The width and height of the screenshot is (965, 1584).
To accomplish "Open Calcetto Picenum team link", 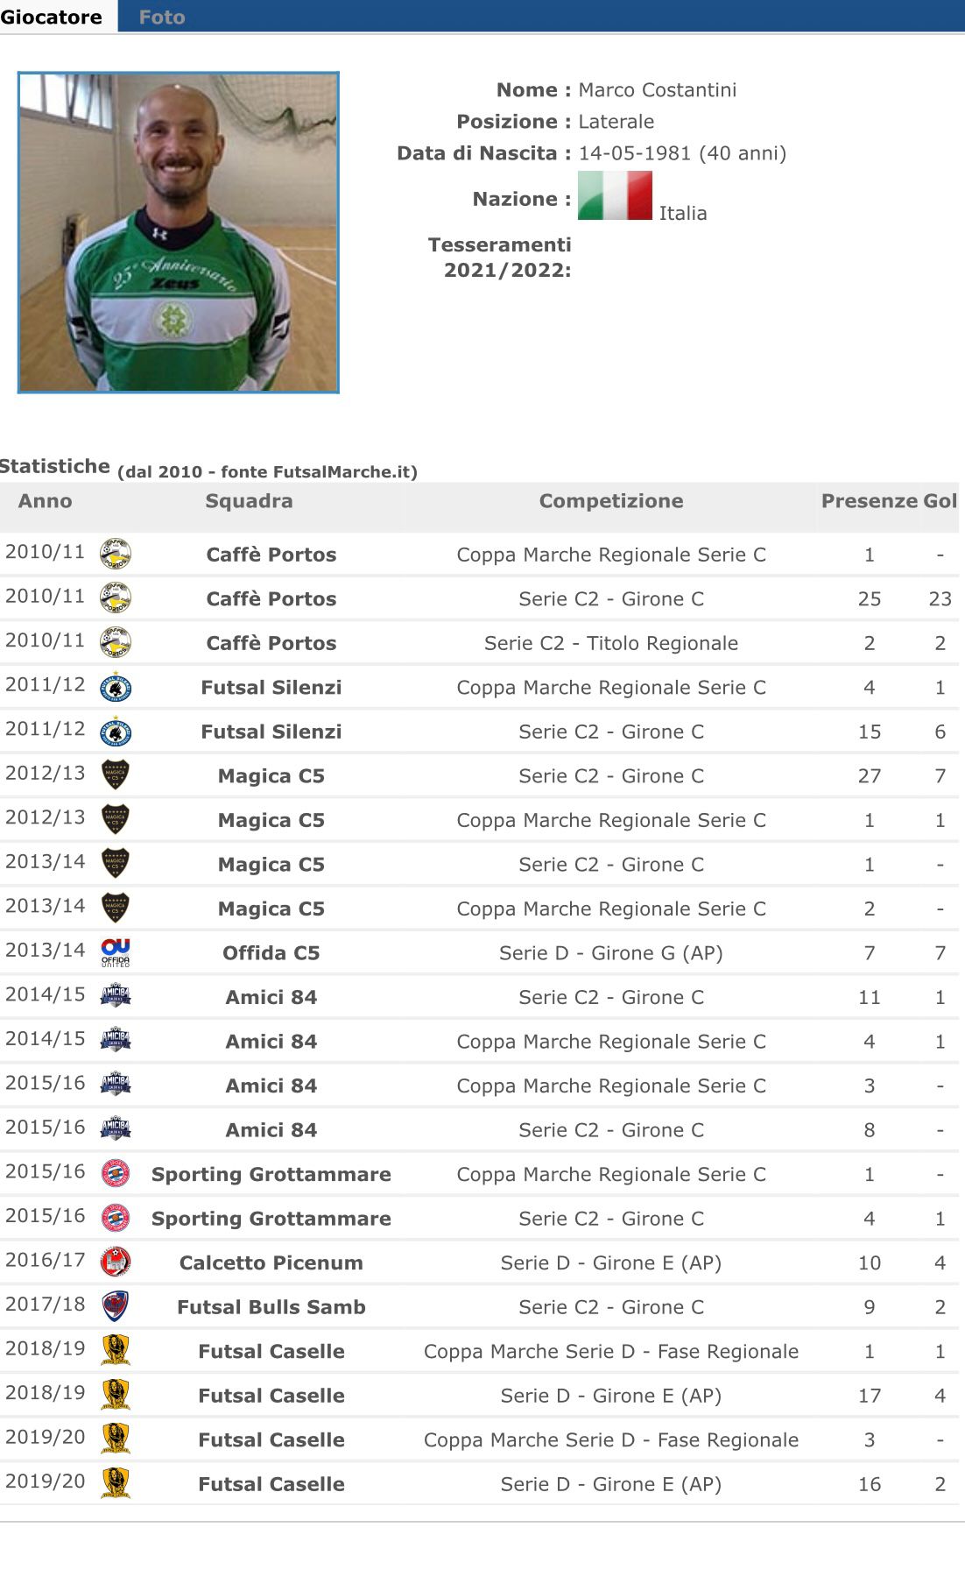I will [271, 1263].
